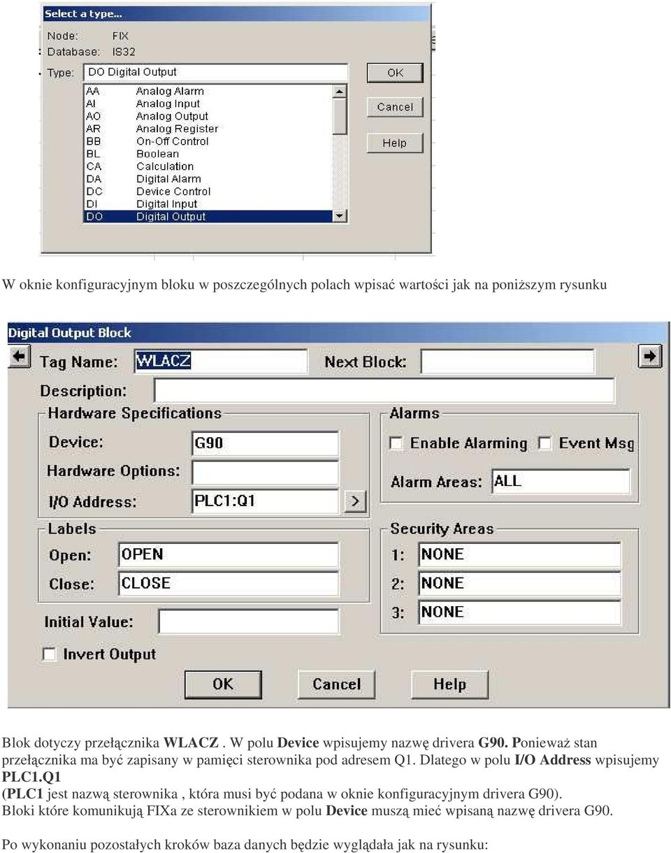Click the Hardware Options field

click(x=265, y=472)
